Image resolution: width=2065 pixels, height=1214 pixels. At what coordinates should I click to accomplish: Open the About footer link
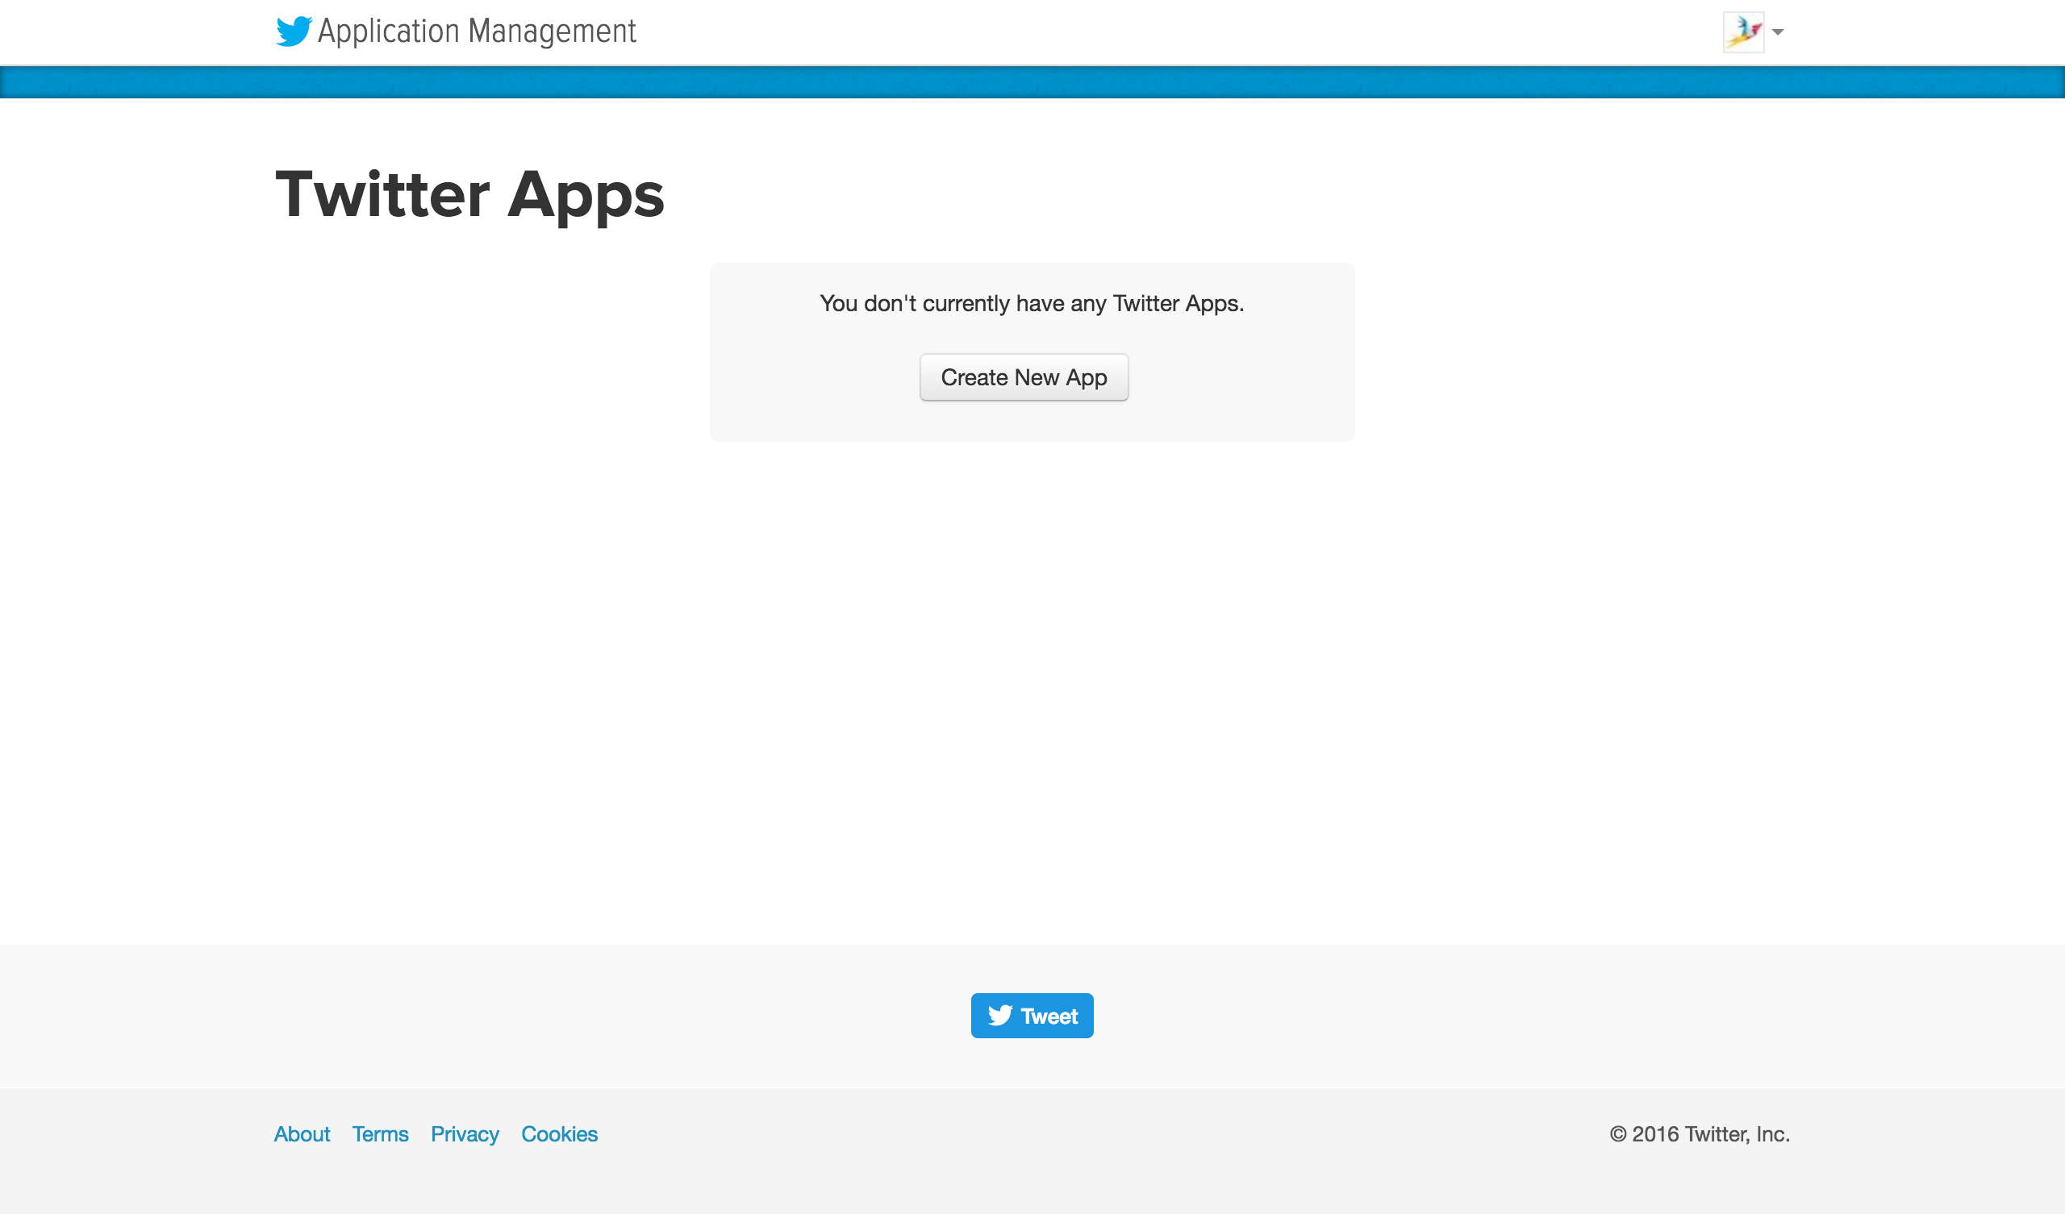[x=302, y=1133]
